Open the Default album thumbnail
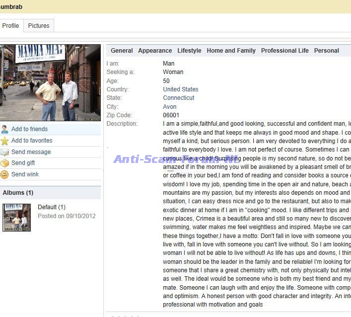The image size is (351, 317). tap(16, 217)
